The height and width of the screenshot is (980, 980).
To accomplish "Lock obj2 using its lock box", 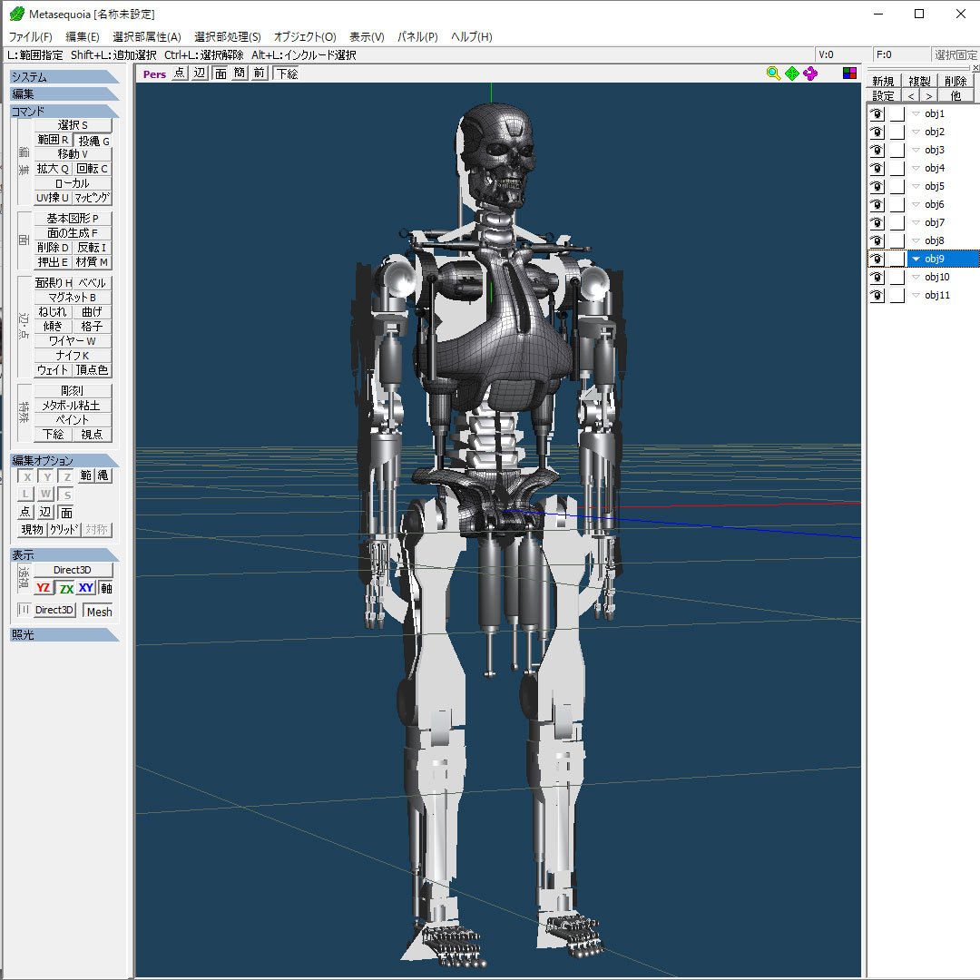I will tap(897, 132).
